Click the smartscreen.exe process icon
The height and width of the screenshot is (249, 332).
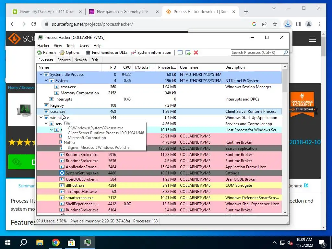[x=62, y=197]
